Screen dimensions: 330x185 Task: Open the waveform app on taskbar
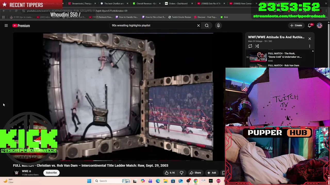(x=211, y=181)
